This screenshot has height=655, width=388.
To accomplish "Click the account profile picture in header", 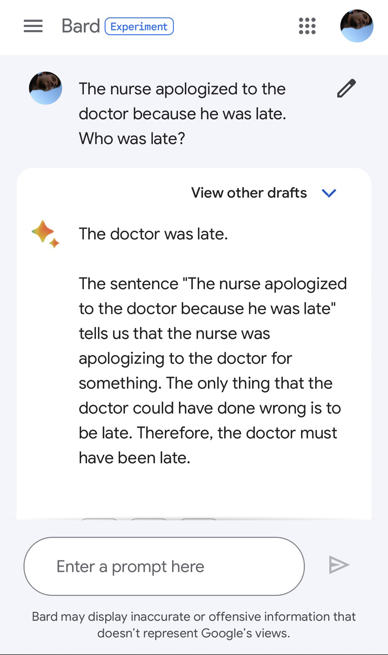I will (356, 26).
